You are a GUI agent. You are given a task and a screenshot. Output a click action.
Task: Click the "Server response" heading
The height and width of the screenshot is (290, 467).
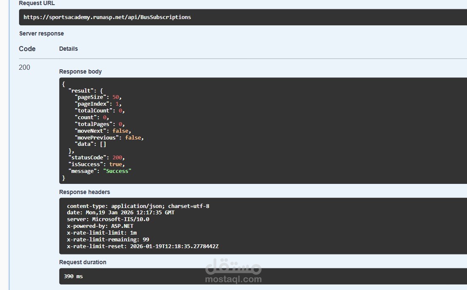pos(41,33)
